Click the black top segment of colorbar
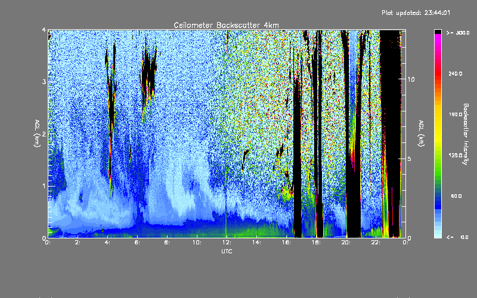 (x=438, y=32)
